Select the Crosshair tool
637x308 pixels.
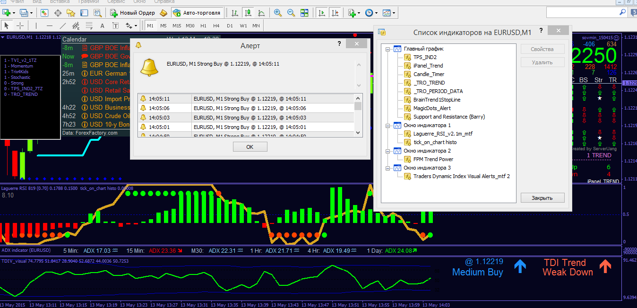click(x=20, y=26)
